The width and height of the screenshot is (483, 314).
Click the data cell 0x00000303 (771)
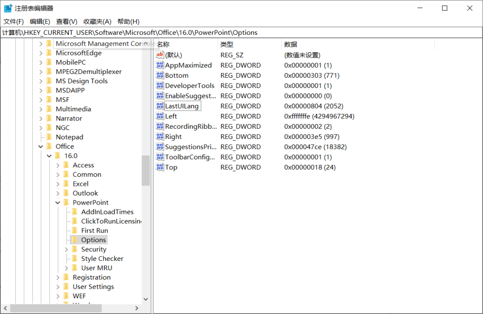[312, 75]
